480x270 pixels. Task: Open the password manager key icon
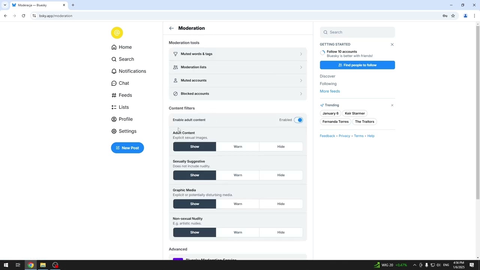point(445,16)
